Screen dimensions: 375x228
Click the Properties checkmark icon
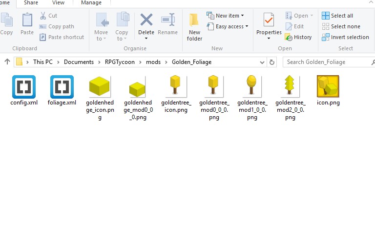click(269, 20)
